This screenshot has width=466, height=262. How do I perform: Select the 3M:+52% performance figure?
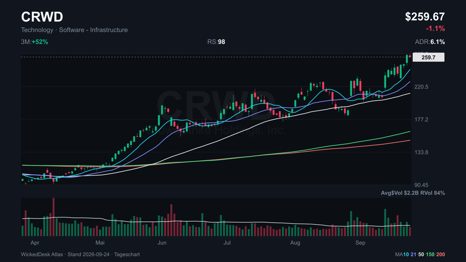tap(35, 42)
